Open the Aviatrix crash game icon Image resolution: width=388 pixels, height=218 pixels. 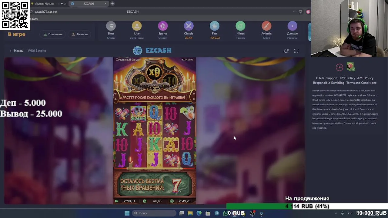(x=266, y=26)
